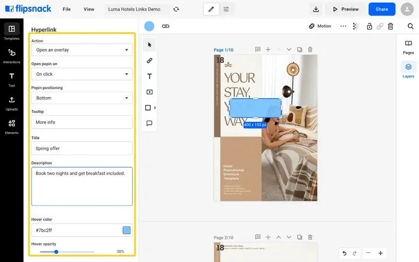Add a page after Page 2
The image size is (419, 262).
[268, 237]
